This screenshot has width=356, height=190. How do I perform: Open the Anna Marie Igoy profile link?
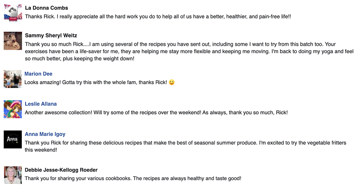[45, 134]
